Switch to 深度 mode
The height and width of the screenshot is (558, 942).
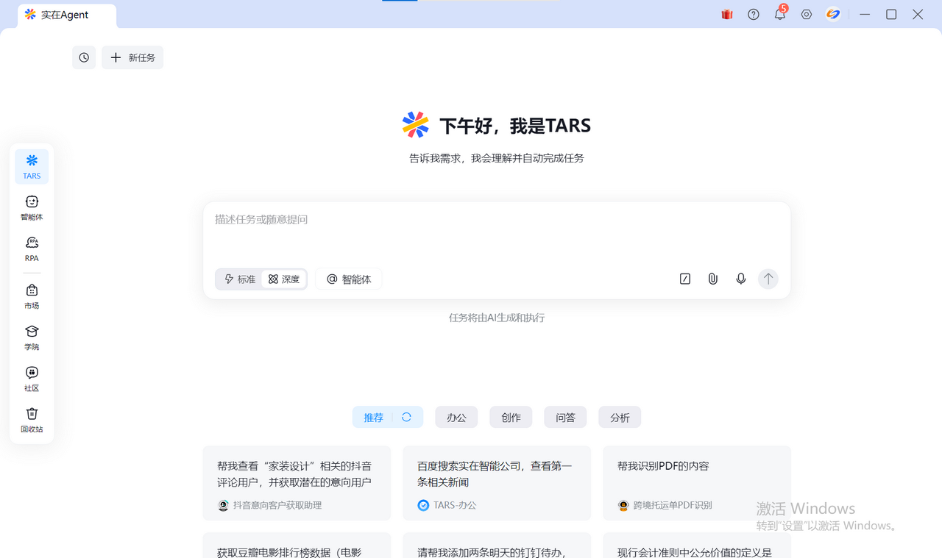(284, 279)
